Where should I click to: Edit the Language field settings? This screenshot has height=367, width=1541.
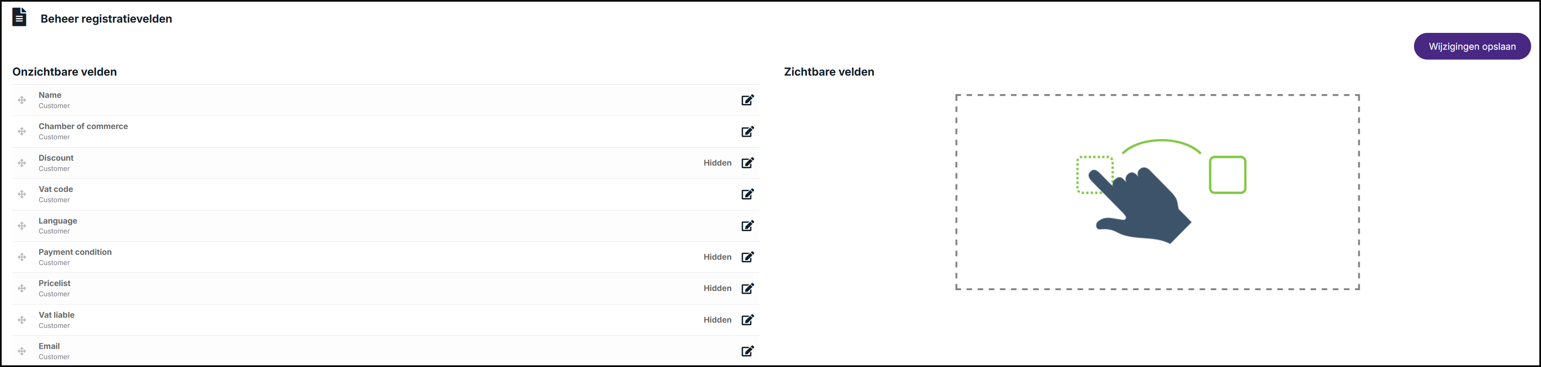point(747,225)
